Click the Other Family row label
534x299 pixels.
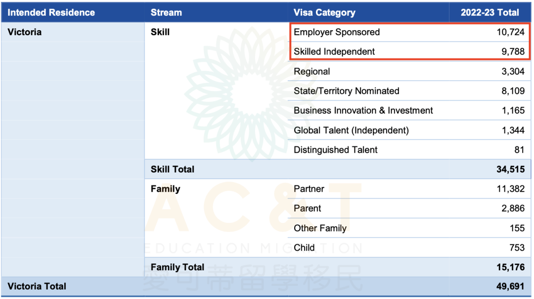320,228
